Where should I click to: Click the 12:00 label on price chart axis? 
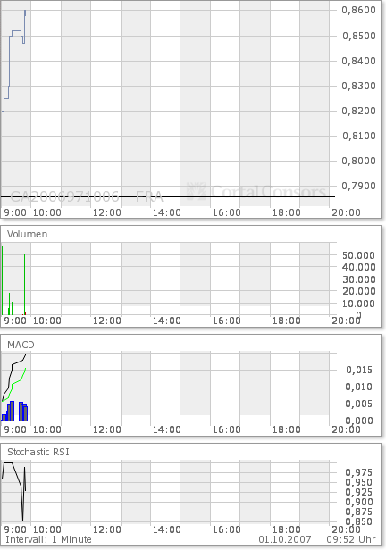pyautogui.click(x=106, y=212)
